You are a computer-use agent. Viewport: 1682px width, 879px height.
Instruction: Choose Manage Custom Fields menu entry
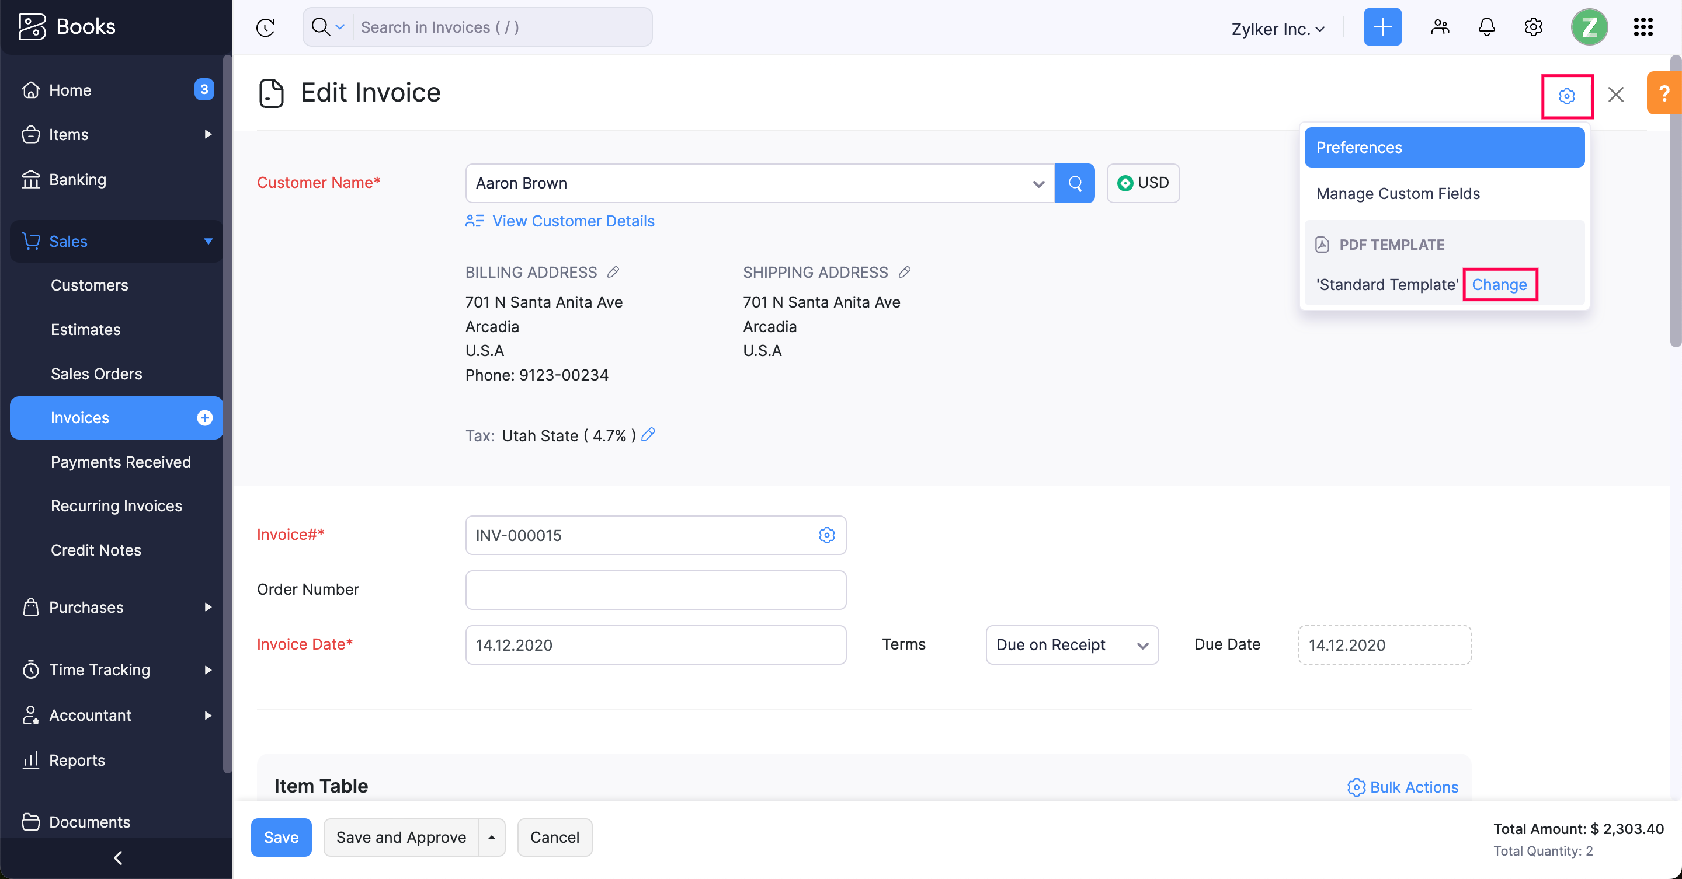tap(1398, 193)
